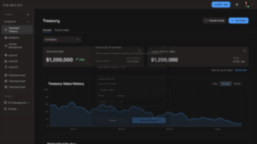Open the Token ETH dropdown
This screenshot has width=257, height=144.
[106, 102]
